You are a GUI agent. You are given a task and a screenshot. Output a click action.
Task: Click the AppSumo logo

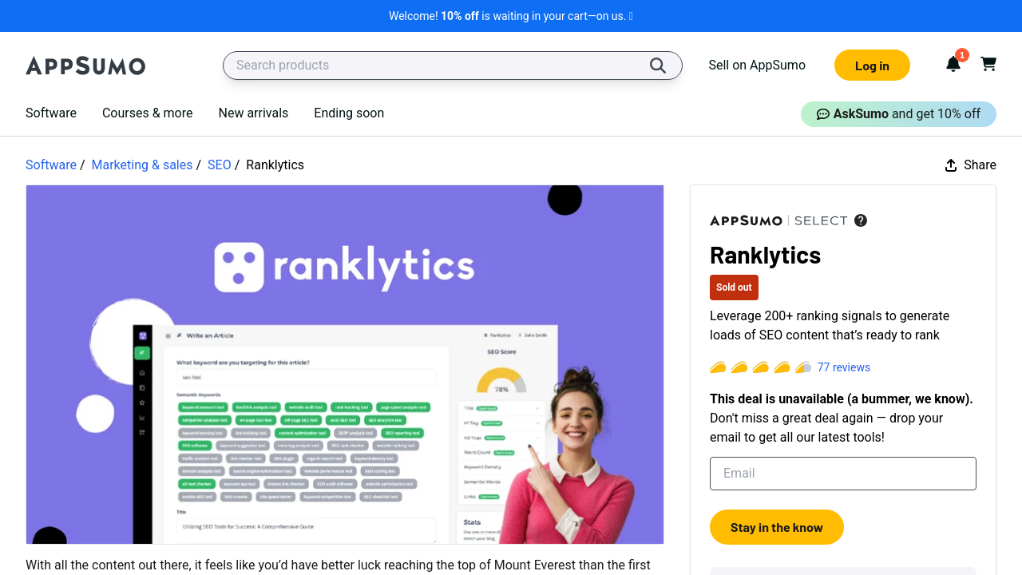[x=85, y=65]
